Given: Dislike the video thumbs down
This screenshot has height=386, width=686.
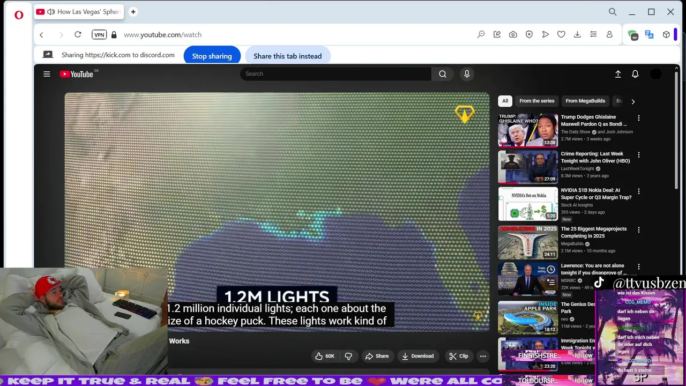Looking at the screenshot, I should 348,356.
